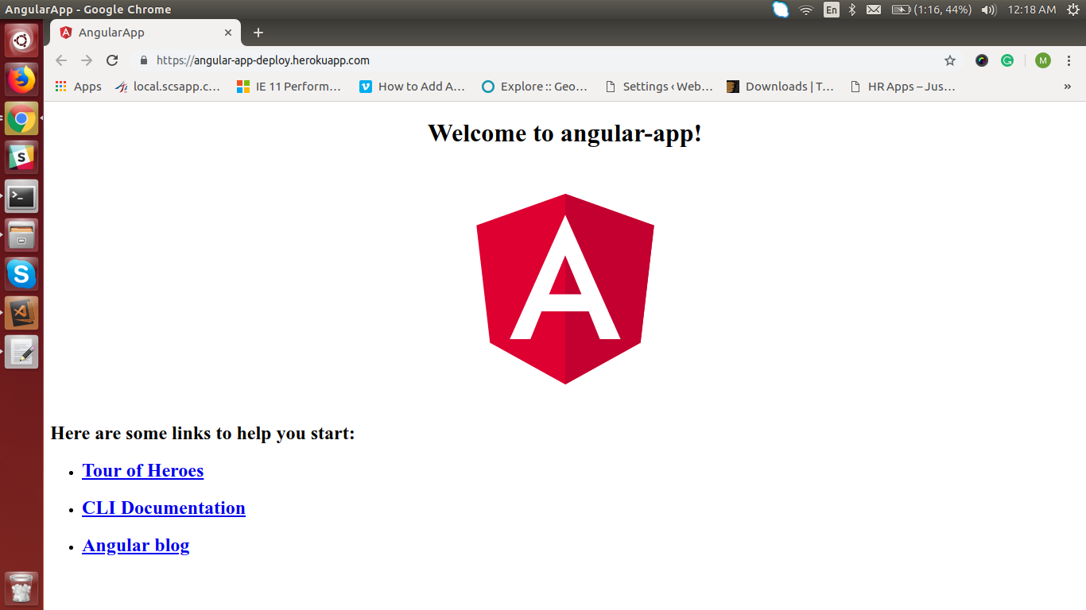The height and width of the screenshot is (610, 1086).
Task: Open Sublime Text launcher icon
Action: pos(21,313)
